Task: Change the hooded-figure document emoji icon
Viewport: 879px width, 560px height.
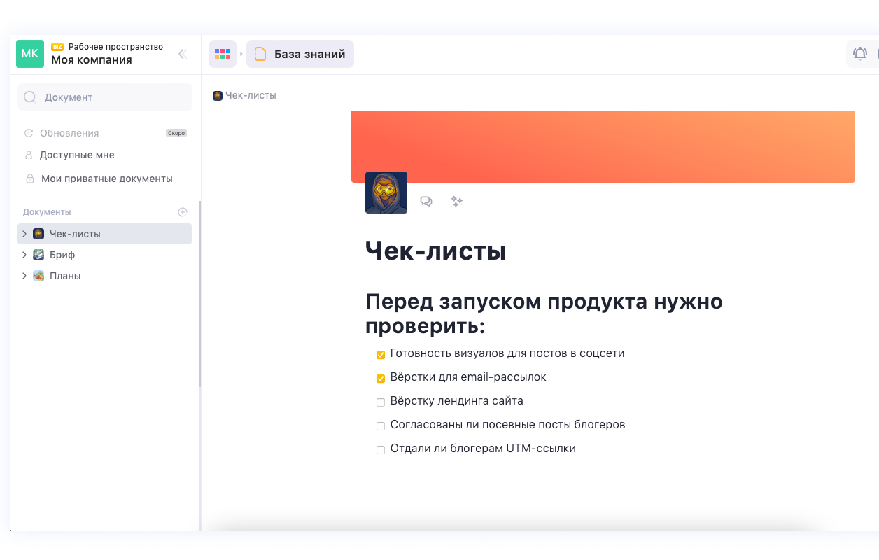Action: (386, 192)
